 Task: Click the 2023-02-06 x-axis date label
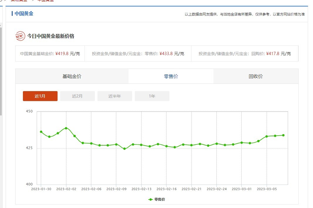coord(91,189)
